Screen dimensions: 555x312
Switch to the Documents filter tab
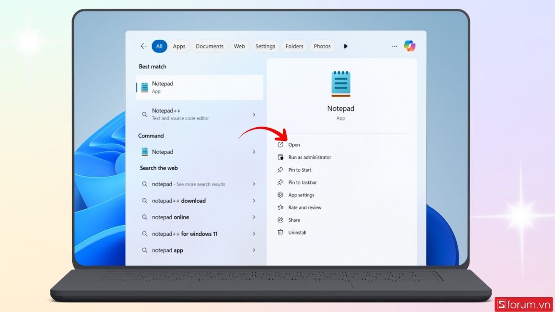210,46
